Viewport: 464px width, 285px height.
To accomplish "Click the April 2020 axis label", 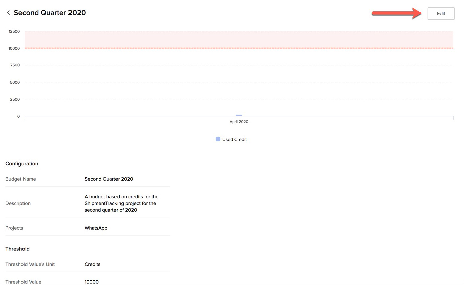I will click(x=239, y=121).
